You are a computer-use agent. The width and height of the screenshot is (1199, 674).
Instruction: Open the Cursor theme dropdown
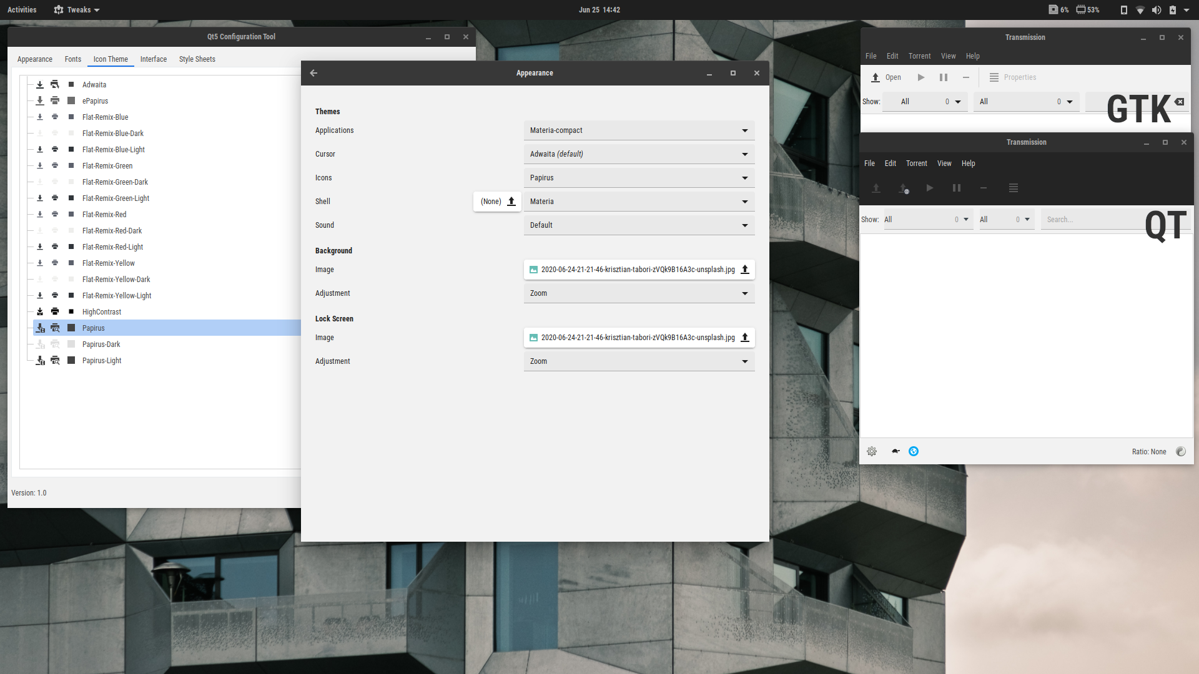639,154
